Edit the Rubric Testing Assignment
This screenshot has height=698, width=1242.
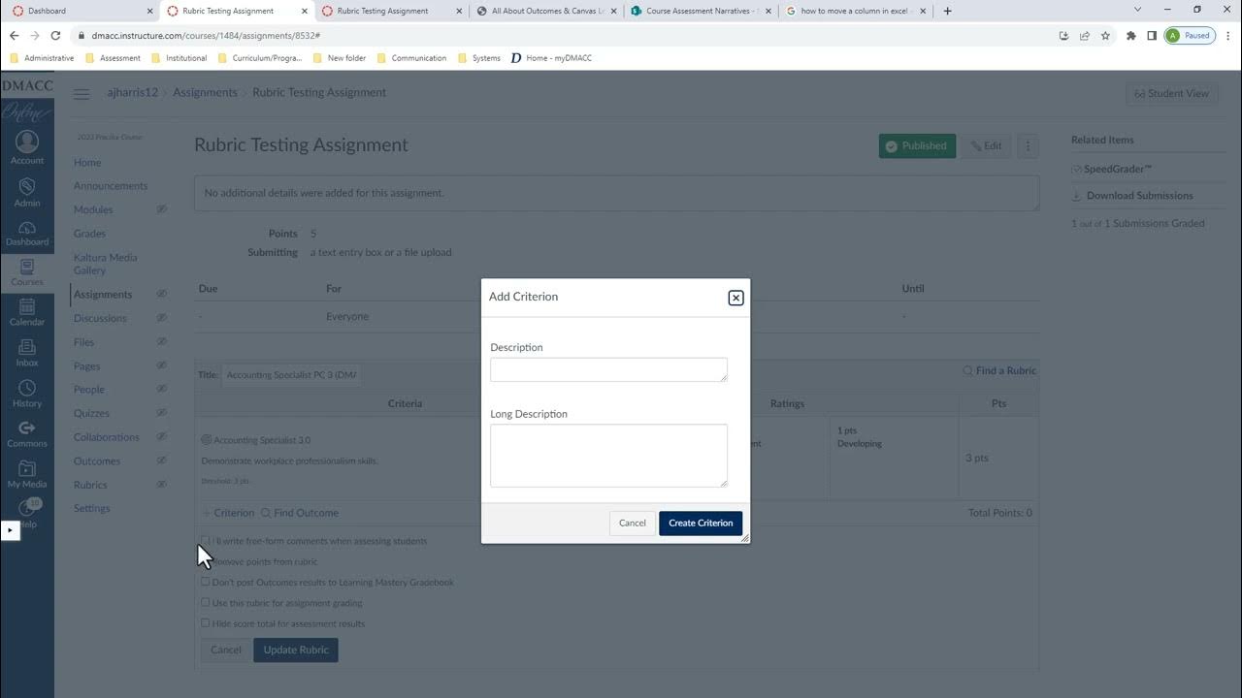986,146
